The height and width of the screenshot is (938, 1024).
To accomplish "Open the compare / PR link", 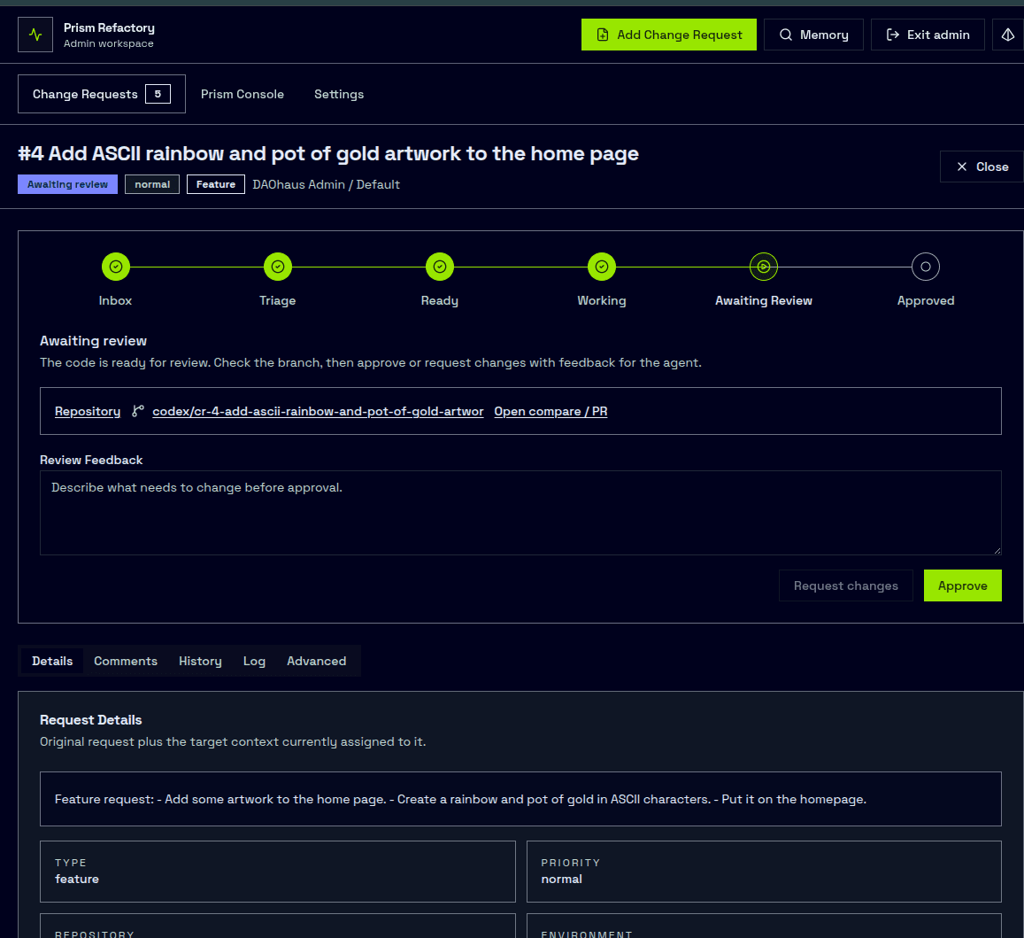I will point(550,411).
